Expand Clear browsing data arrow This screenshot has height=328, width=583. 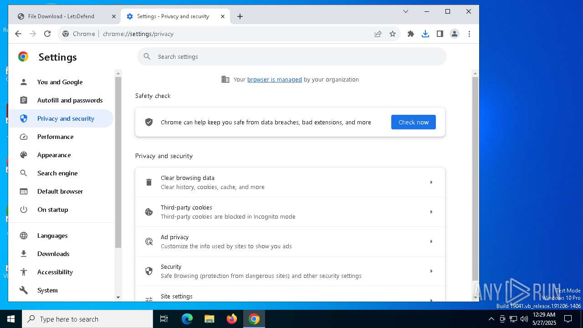[x=431, y=182]
